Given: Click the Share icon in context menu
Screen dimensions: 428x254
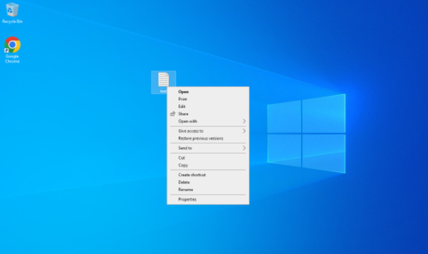Looking at the screenshot, I should coord(173,114).
